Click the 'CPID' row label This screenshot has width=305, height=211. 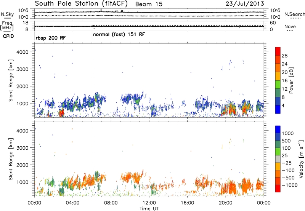(x=8, y=36)
